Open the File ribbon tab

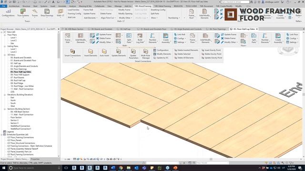3,6
